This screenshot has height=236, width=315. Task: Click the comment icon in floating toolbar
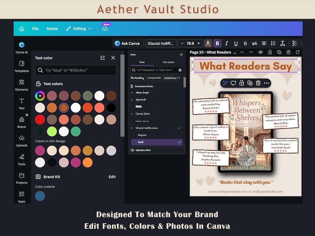pos(233,83)
